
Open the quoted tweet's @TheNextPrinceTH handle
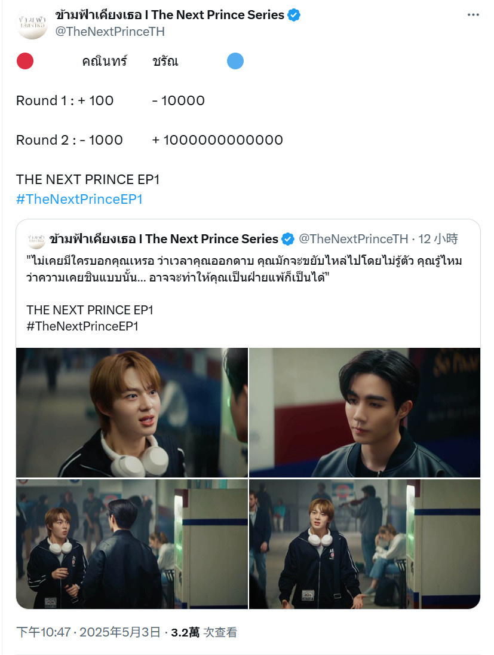pos(353,239)
